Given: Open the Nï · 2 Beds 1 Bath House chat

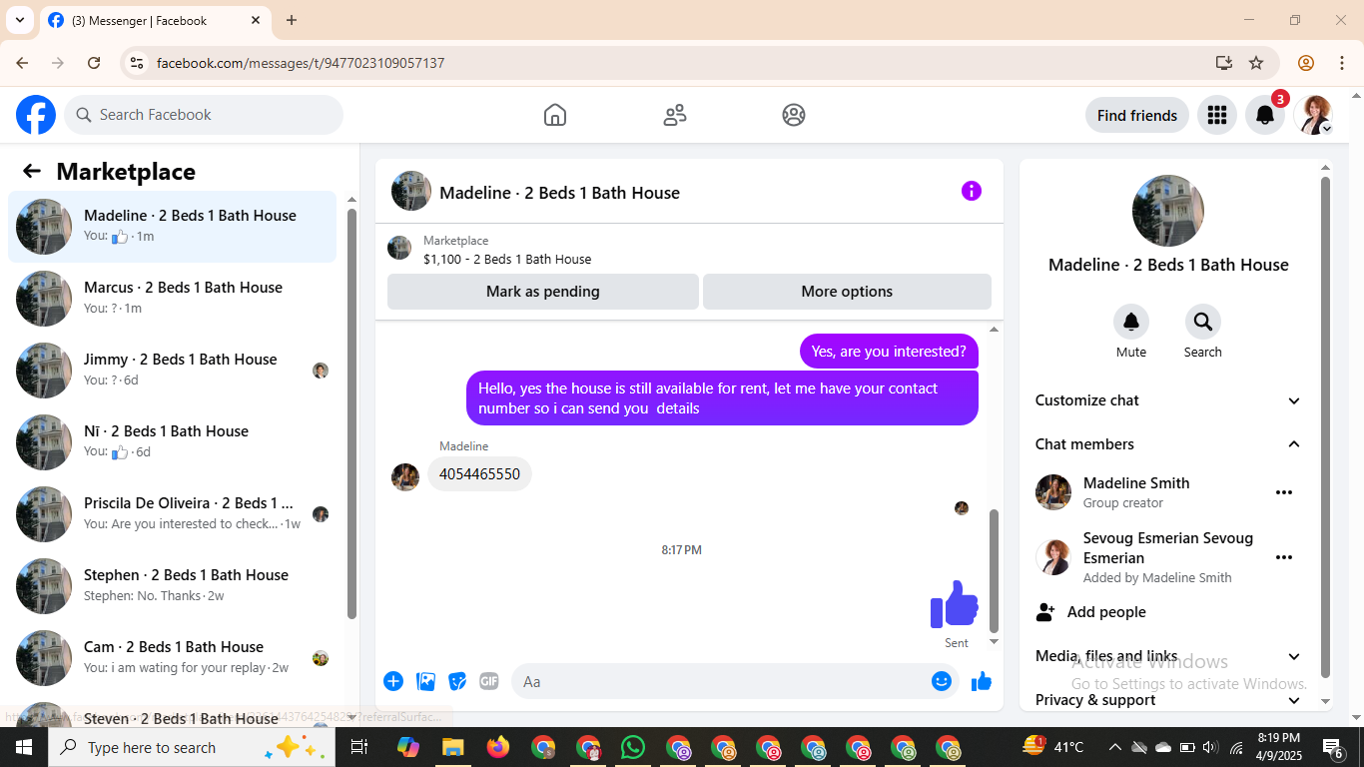Looking at the screenshot, I should (x=173, y=442).
